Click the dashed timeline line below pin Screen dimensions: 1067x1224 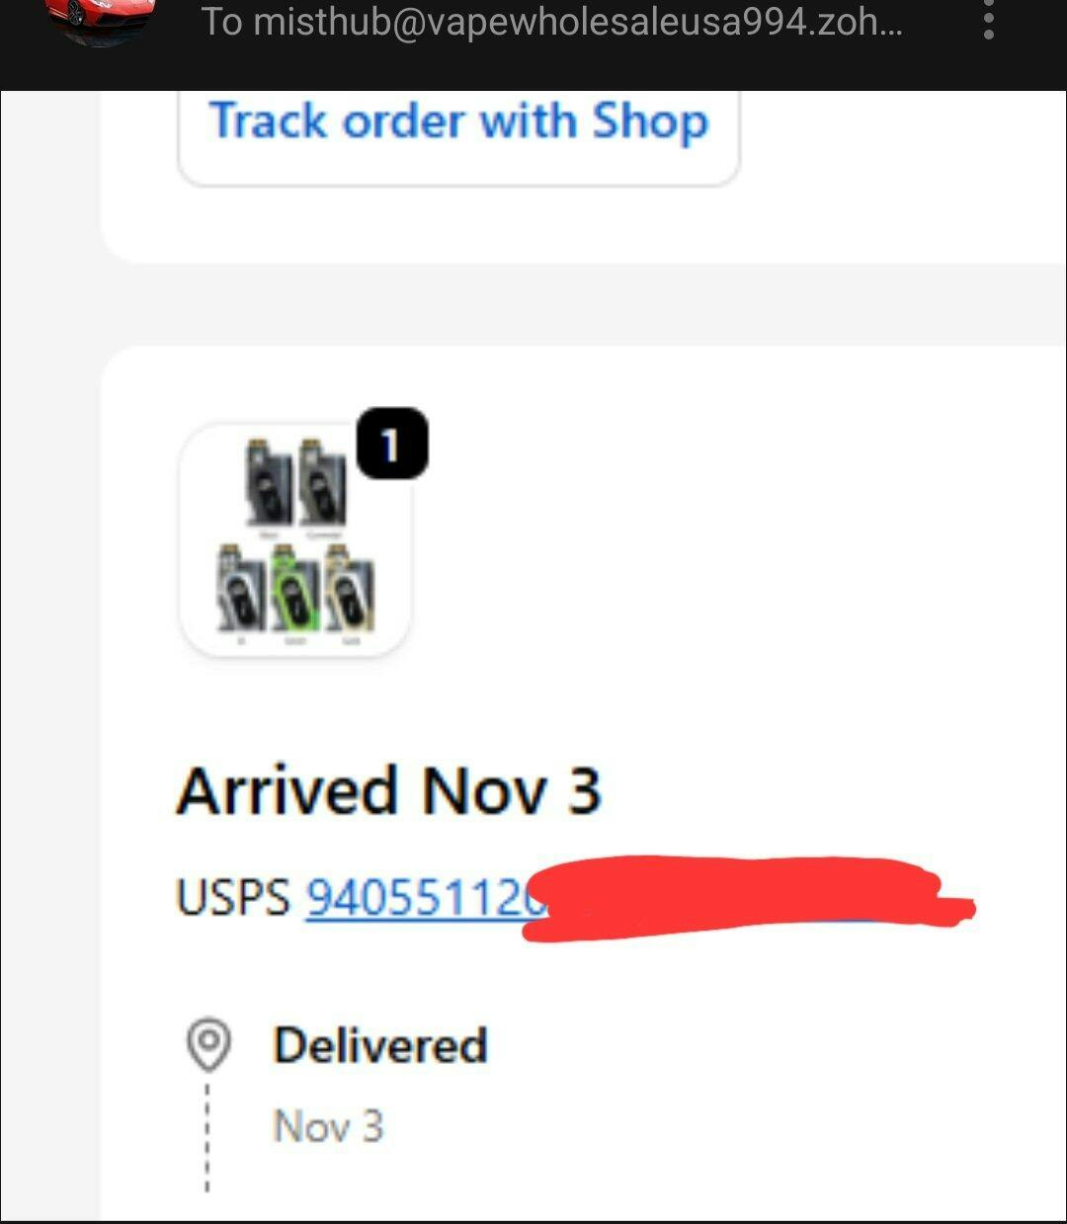pyautogui.click(x=207, y=1138)
